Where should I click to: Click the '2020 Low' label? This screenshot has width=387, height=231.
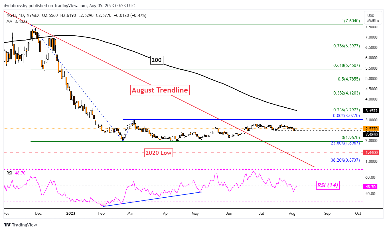click(x=159, y=153)
